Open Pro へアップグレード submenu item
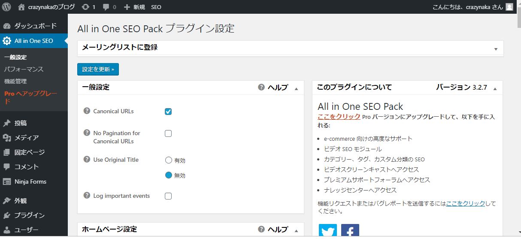 30,97
